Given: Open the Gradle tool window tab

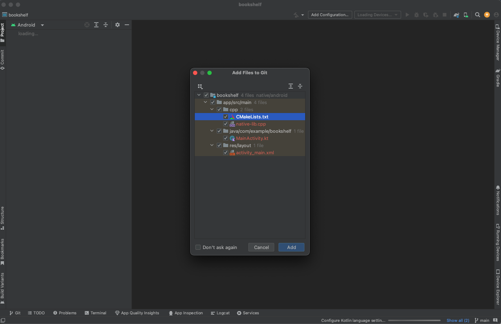Looking at the screenshot, I should (498, 78).
